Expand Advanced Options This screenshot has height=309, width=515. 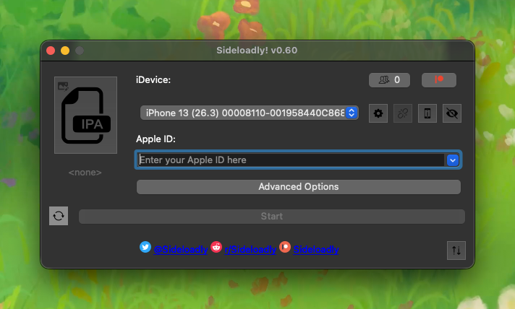point(298,187)
